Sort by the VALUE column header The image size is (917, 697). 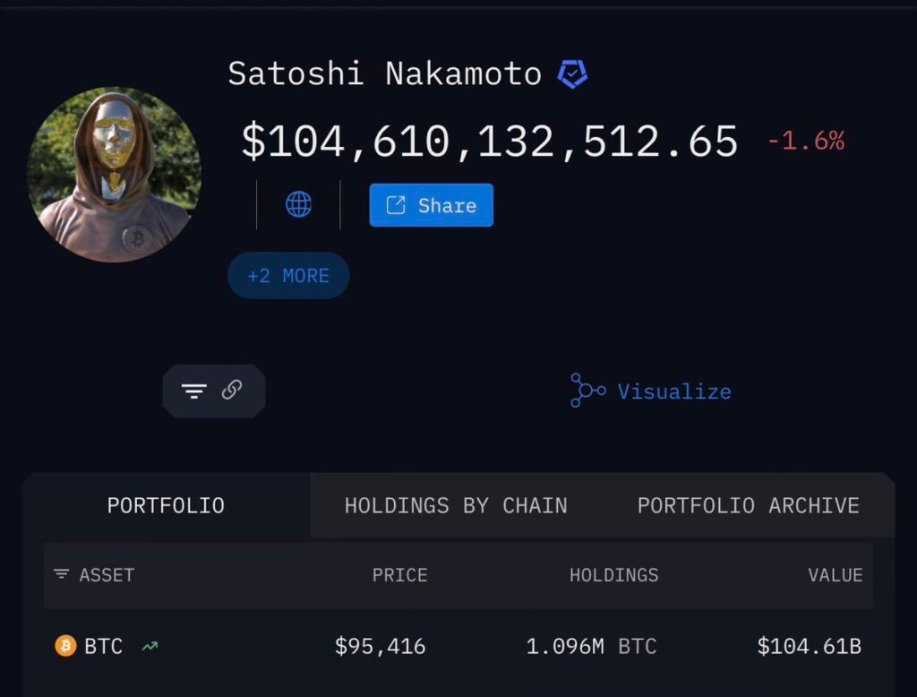click(x=835, y=575)
